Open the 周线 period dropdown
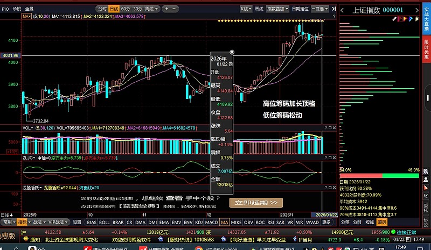 pos(152,9)
